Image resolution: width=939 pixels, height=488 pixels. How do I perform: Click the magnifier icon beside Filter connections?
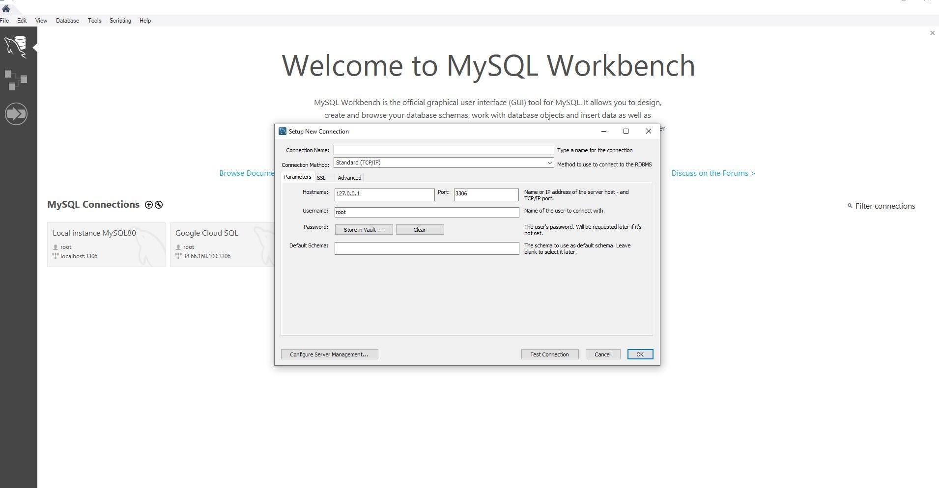(850, 206)
